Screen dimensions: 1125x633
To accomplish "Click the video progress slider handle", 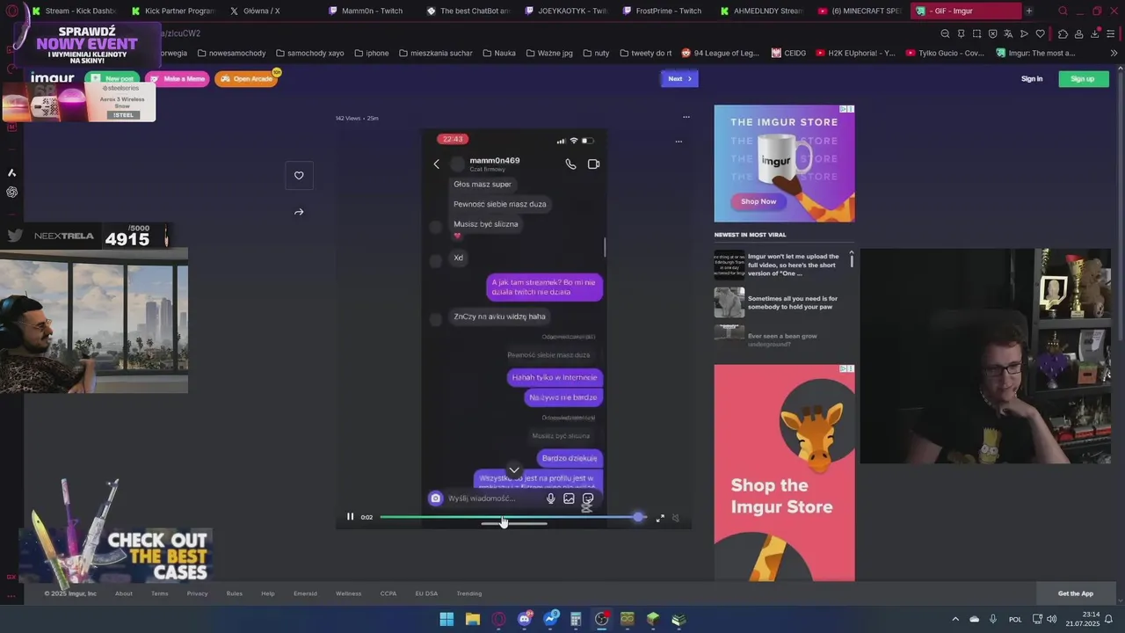I will tap(638, 517).
